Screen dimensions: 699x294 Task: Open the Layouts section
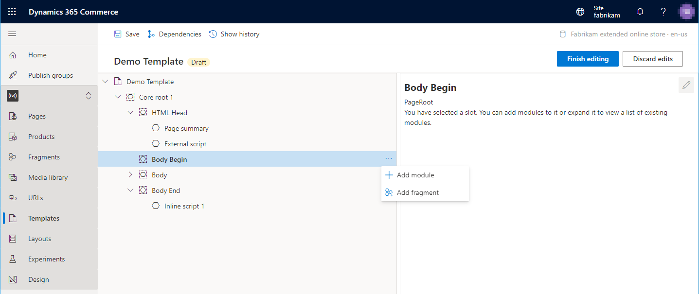coord(39,238)
